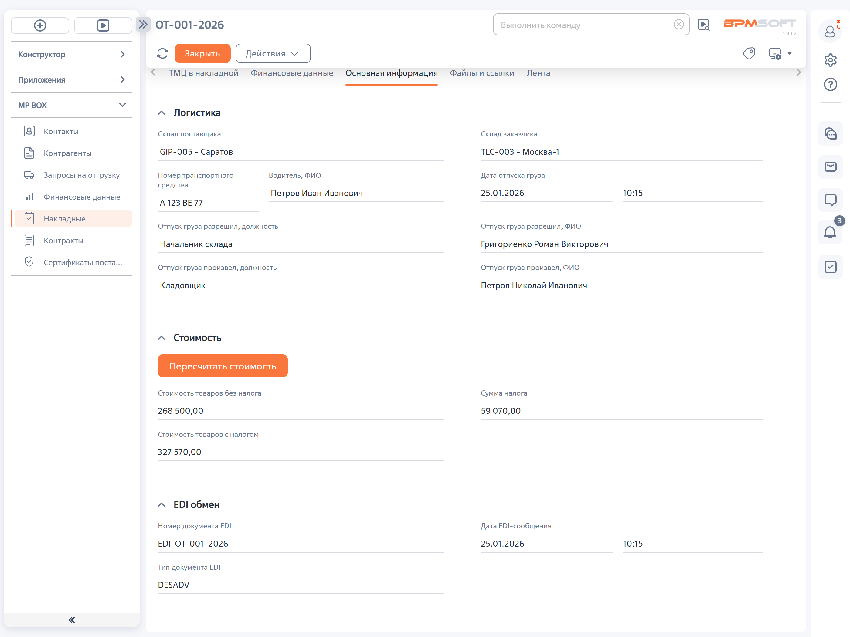Edit Кладовщик position field
Image resolution: width=850 pixels, height=637 pixels.
click(x=301, y=285)
